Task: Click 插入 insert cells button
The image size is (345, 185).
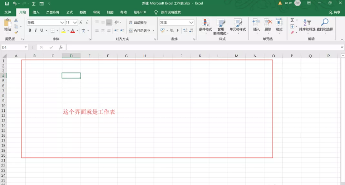Action: pyautogui.click(x=256, y=26)
